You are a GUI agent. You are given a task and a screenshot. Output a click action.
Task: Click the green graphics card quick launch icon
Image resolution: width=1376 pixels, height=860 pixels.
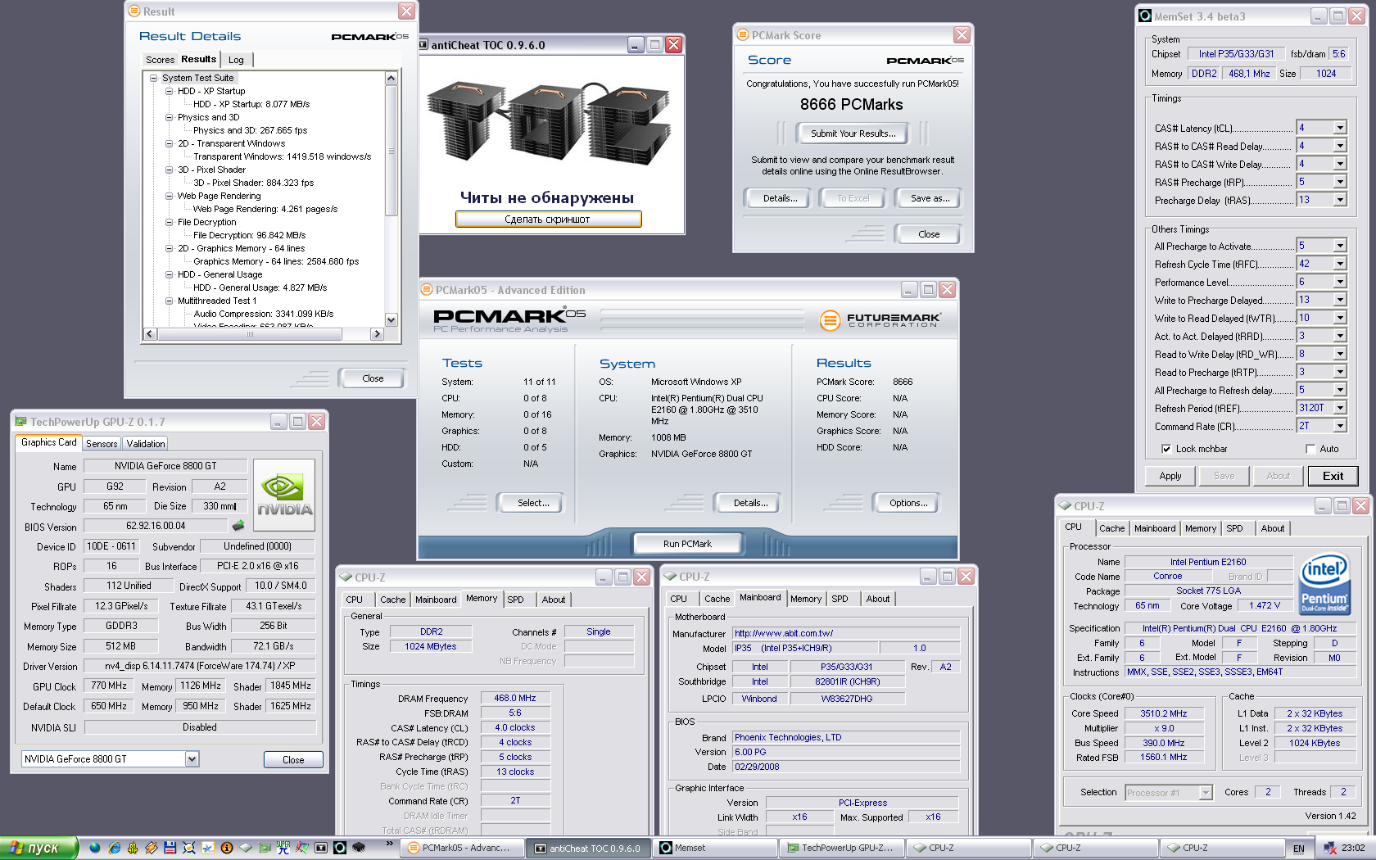[265, 848]
